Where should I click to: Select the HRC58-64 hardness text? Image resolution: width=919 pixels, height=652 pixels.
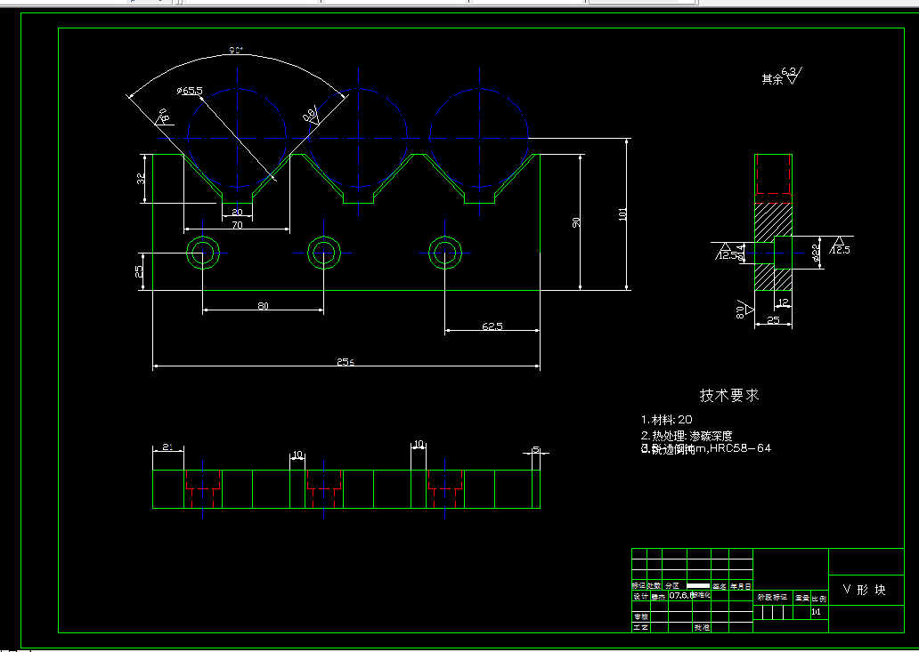click(741, 448)
